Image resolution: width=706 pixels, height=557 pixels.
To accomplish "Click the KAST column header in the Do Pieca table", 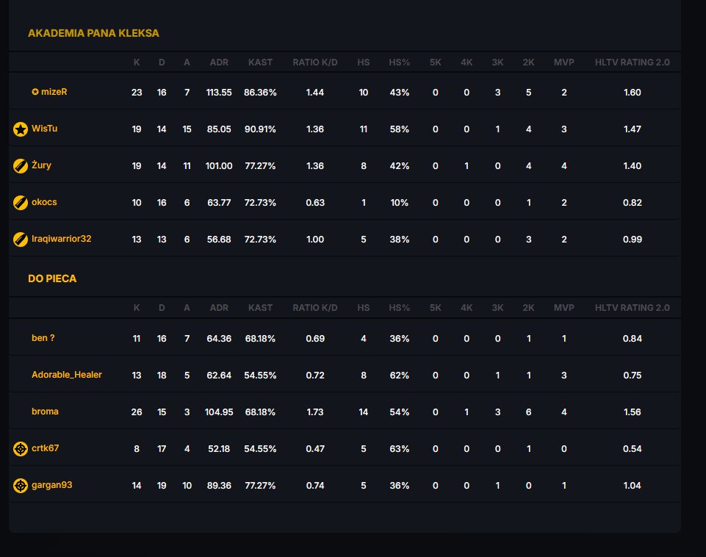I will click(x=260, y=308).
